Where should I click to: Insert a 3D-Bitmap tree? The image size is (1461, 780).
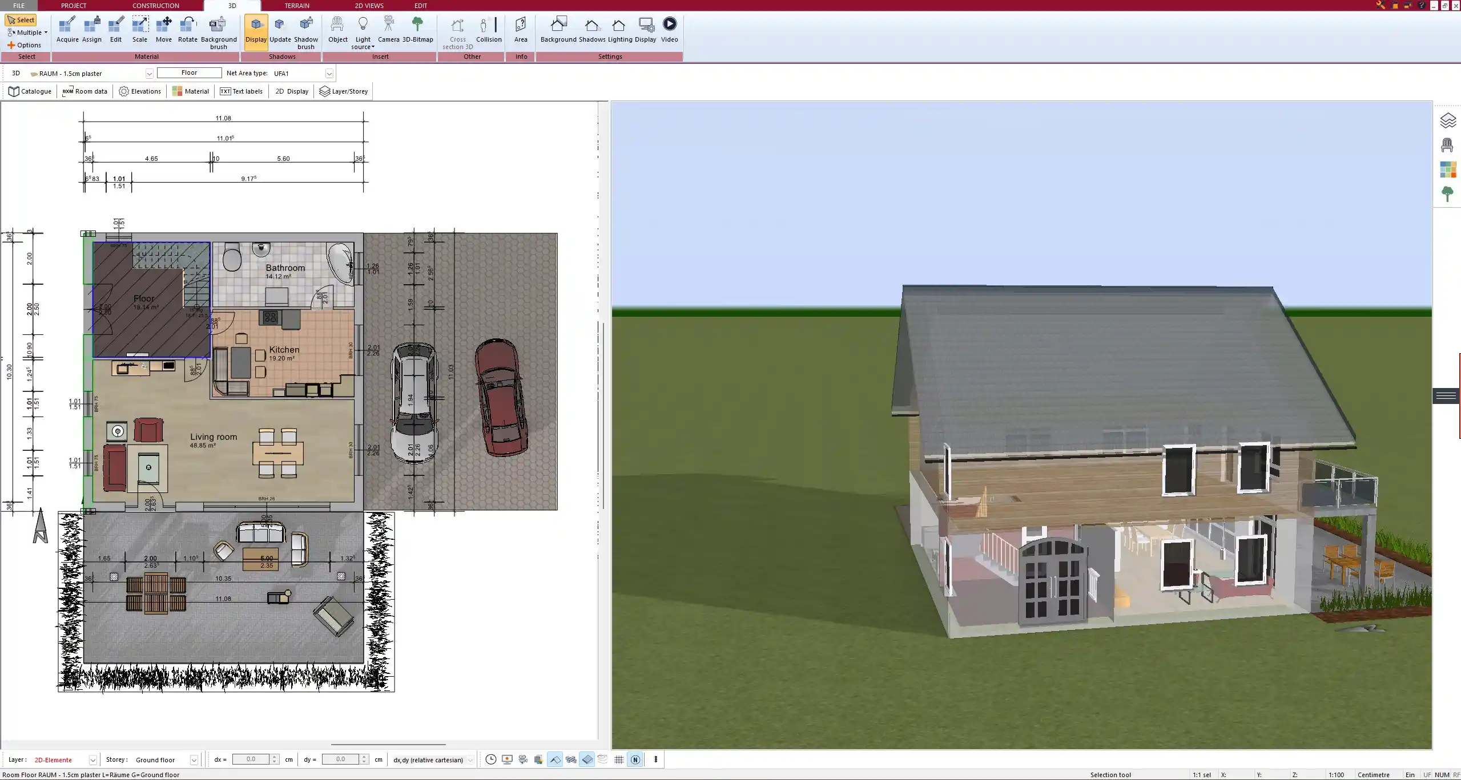(x=418, y=30)
